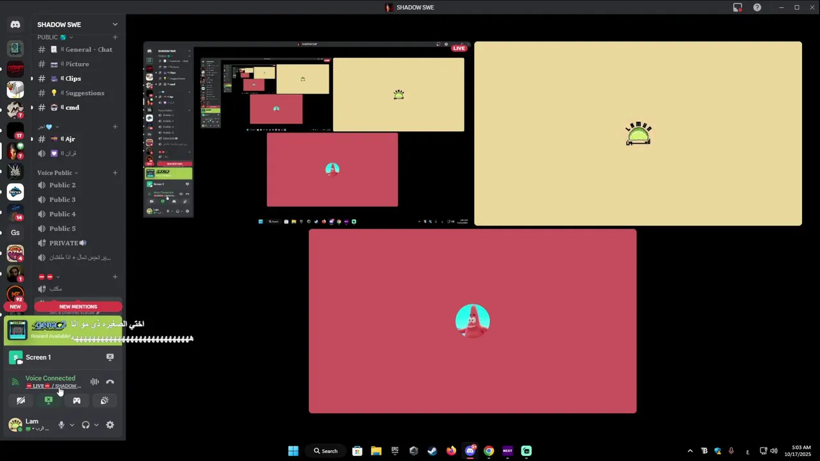820x461 pixels.
Task: Focus the LIVE screen share stream tile
Action: [307, 133]
